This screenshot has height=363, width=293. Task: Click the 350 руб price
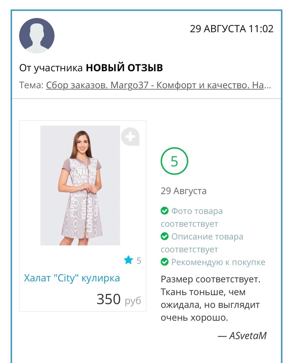[118, 299]
